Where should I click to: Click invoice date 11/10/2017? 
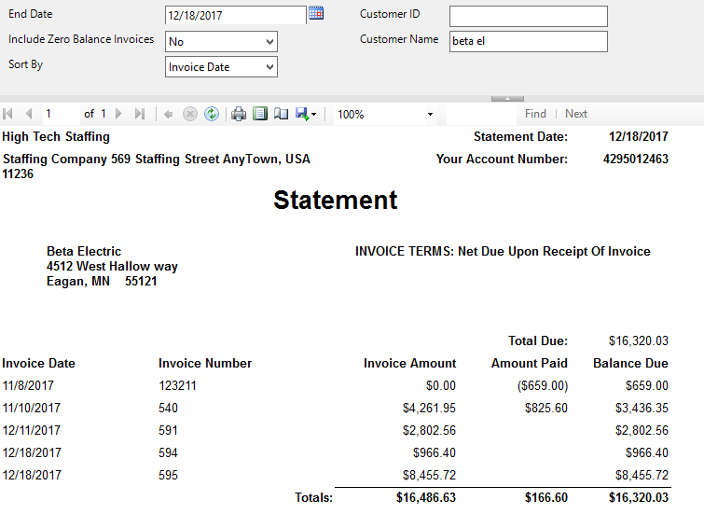click(32, 408)
